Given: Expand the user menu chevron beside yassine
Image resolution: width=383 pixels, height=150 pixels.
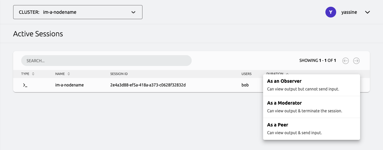Looking at the screenshot, I should pyautogui.click(x=368, y=12).
